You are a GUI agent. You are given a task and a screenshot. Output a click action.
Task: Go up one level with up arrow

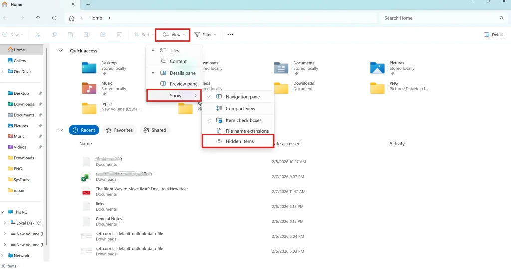click(x=38, y=18)
